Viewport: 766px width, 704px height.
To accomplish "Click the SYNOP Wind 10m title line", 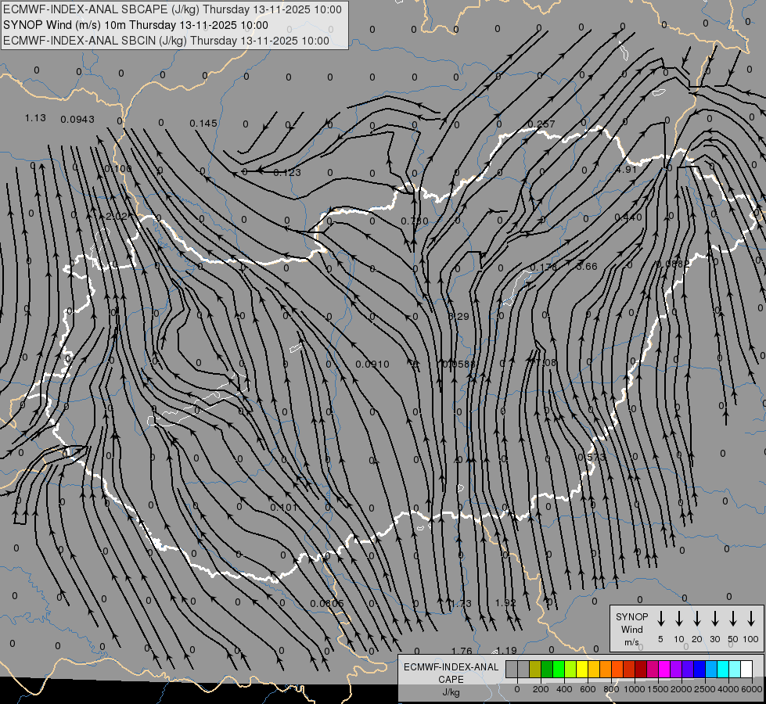I will click(136, 25).
